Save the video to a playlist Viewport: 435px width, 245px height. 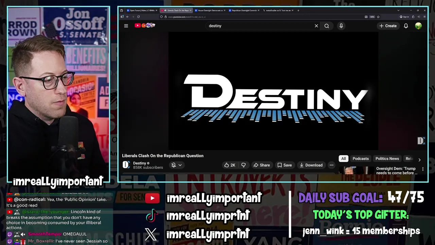tap(284, 165)
